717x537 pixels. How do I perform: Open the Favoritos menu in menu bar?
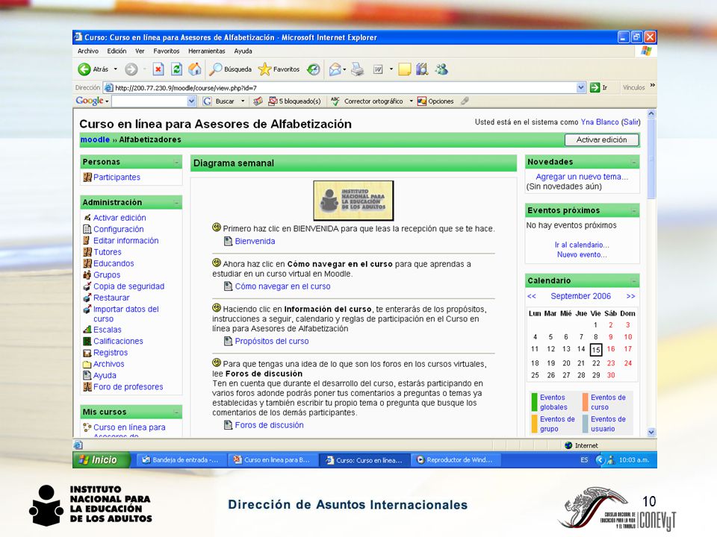click(167, 51)
